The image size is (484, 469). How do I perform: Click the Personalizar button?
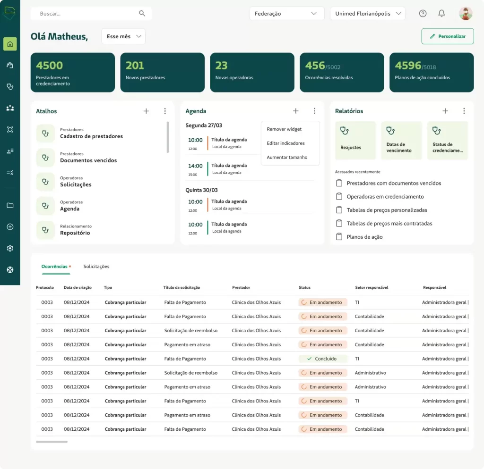point(447,36)
